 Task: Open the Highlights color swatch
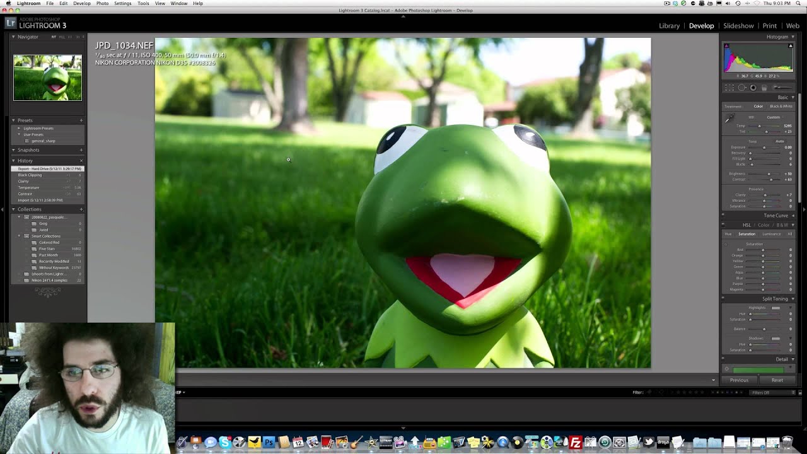775,308
